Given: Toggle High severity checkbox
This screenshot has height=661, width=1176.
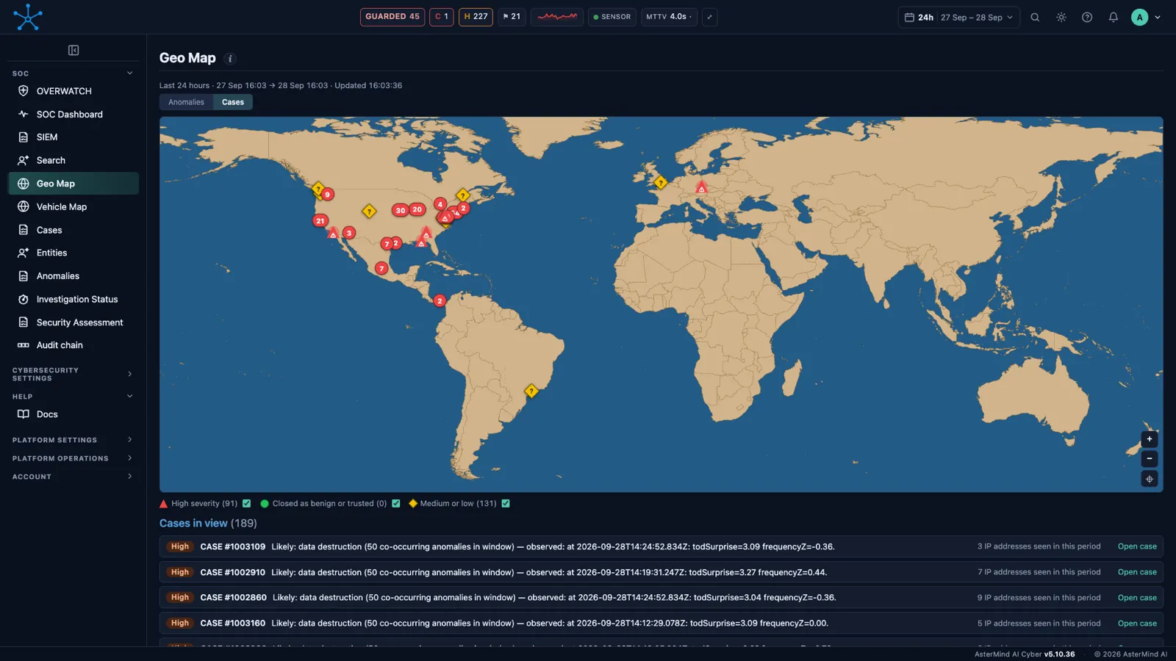Looking at the screenshot, I should click(x=247, y=504).
